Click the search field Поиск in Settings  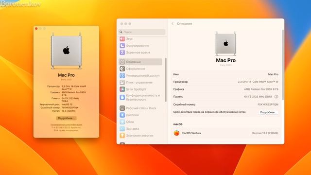coord(142,32)
